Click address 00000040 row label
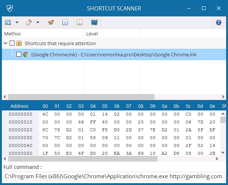 pos(21,145)
